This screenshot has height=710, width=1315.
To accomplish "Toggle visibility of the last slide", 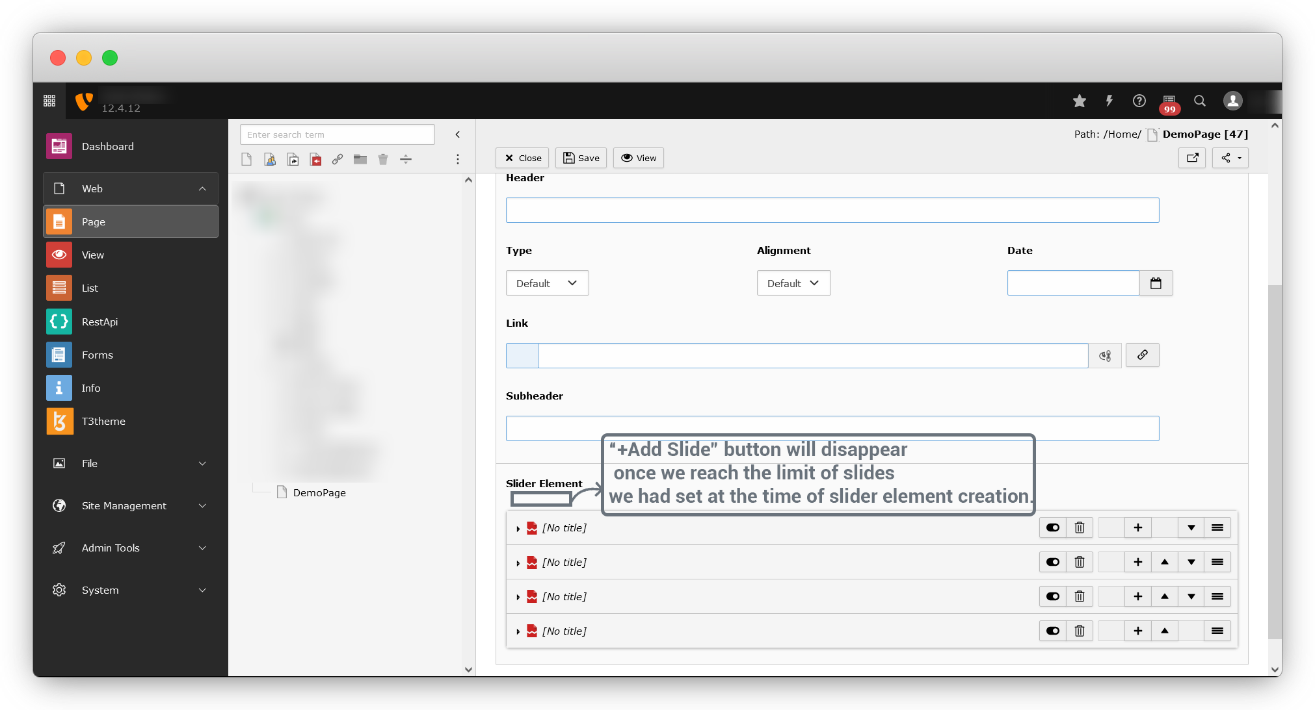I will pos(1053,631).
